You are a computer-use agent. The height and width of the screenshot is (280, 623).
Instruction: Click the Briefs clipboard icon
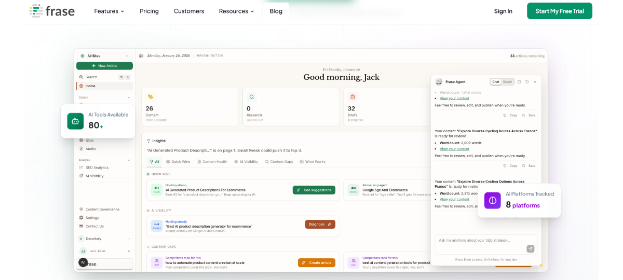(353, 97)
